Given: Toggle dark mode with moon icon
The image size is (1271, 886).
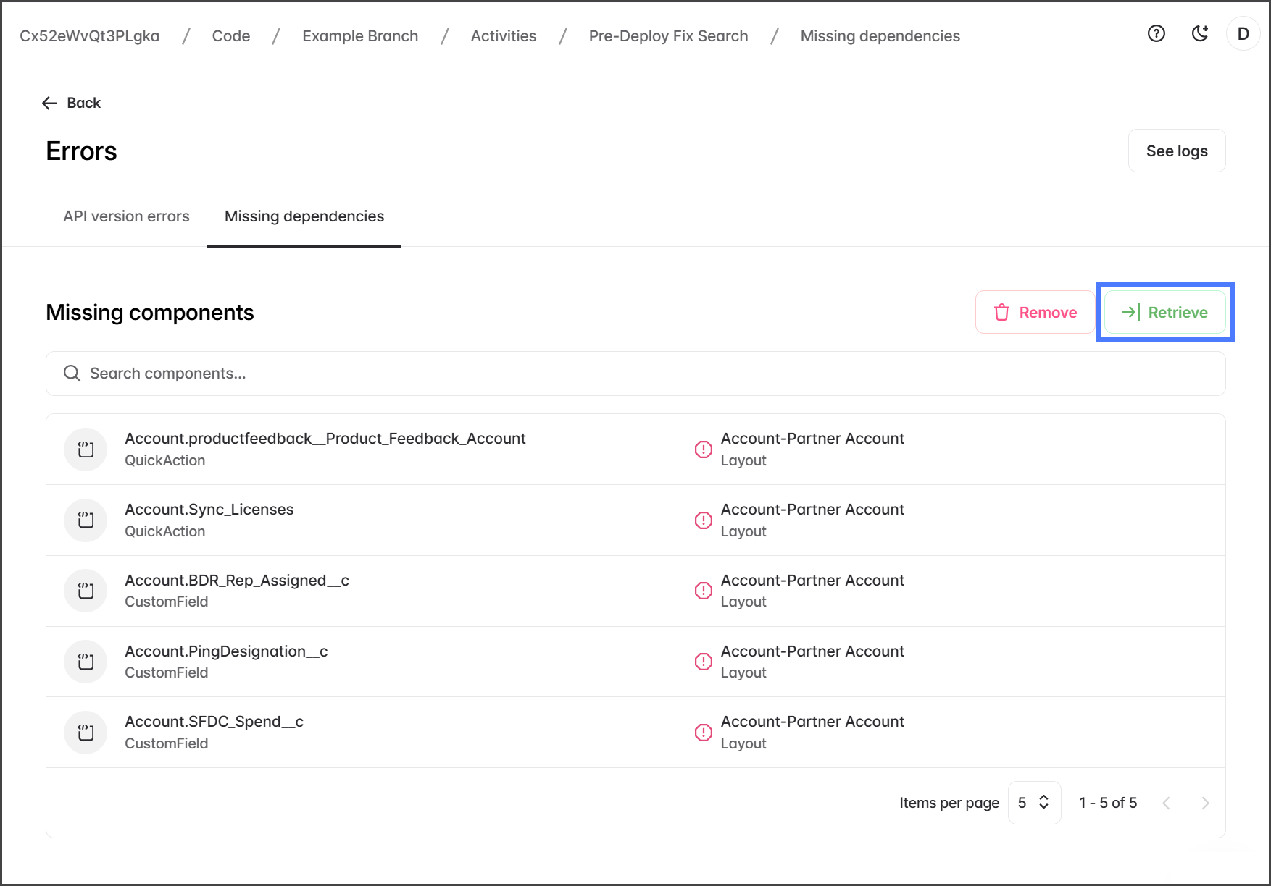Looking at the screenshot, I should pos(1200,34).
